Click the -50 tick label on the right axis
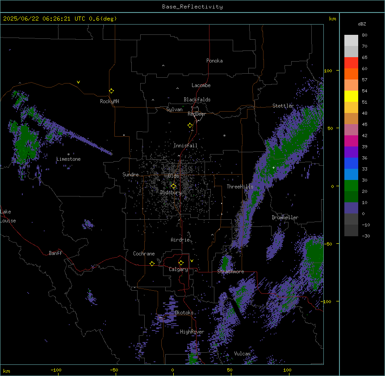Screen dimensions: 385x376 [x=328, y=244]
